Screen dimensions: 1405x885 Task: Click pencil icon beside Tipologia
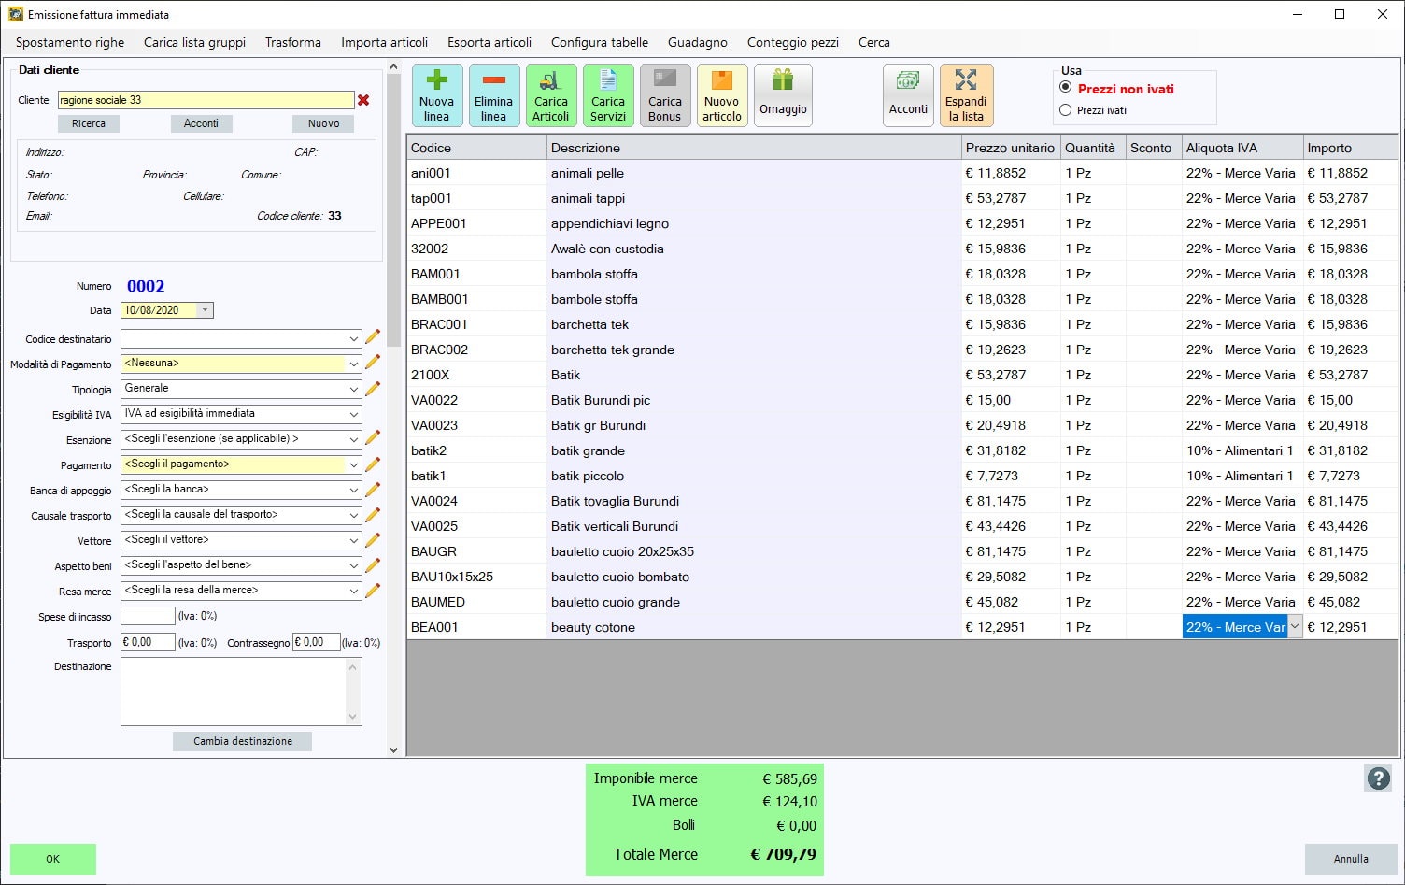point(373,388)
